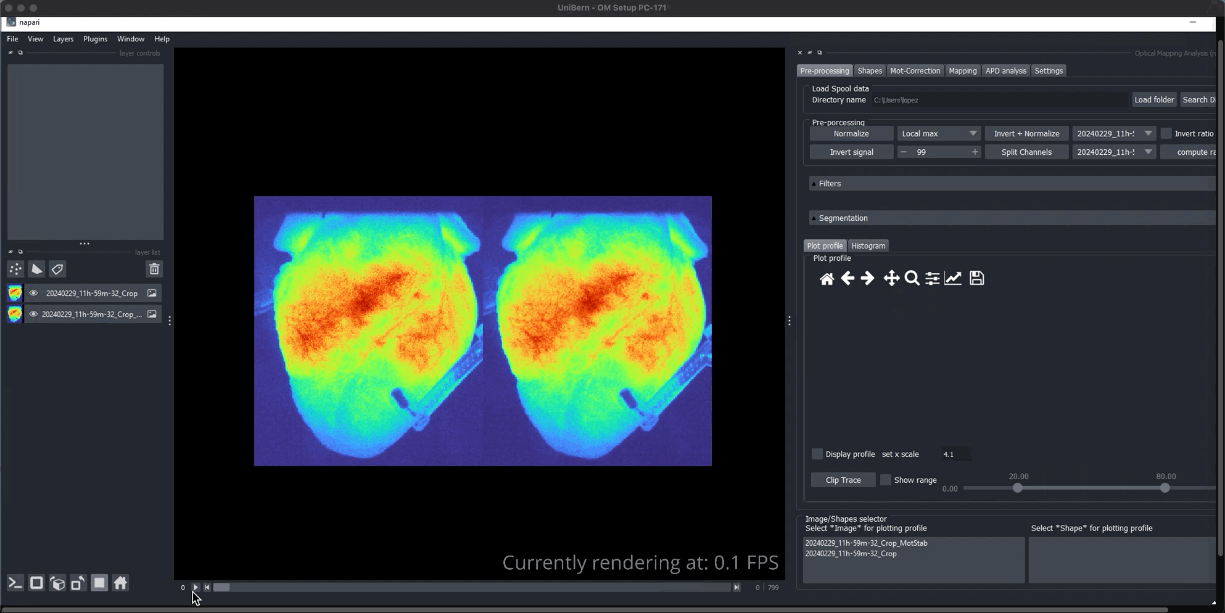Open the Window menu
Screen dimensions: 1225x613
[130, 39]
